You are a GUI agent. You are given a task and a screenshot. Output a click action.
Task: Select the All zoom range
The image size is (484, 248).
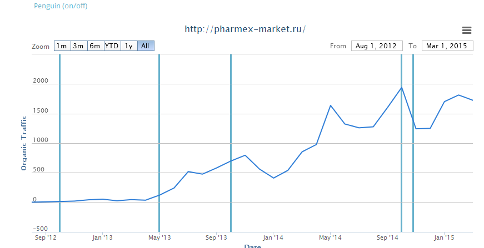click(146, 46)
